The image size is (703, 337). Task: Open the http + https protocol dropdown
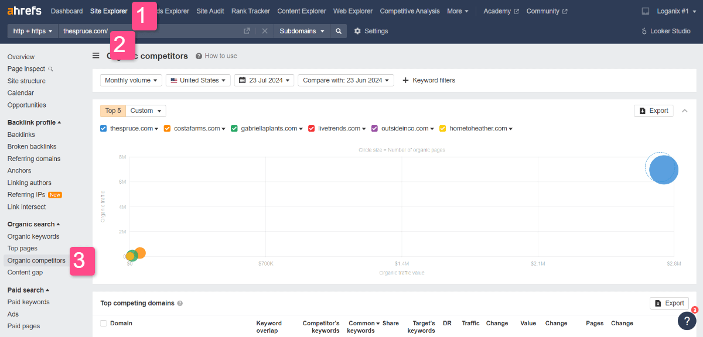point(33,31)
